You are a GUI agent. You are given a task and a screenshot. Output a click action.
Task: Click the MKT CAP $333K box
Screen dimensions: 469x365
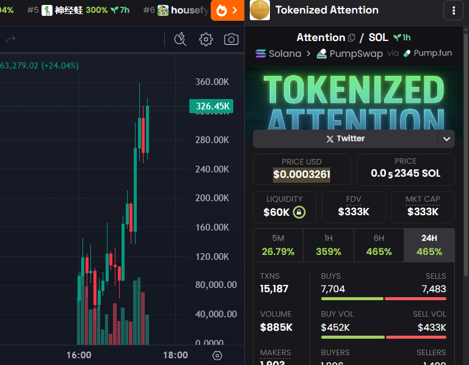[423, 207]
